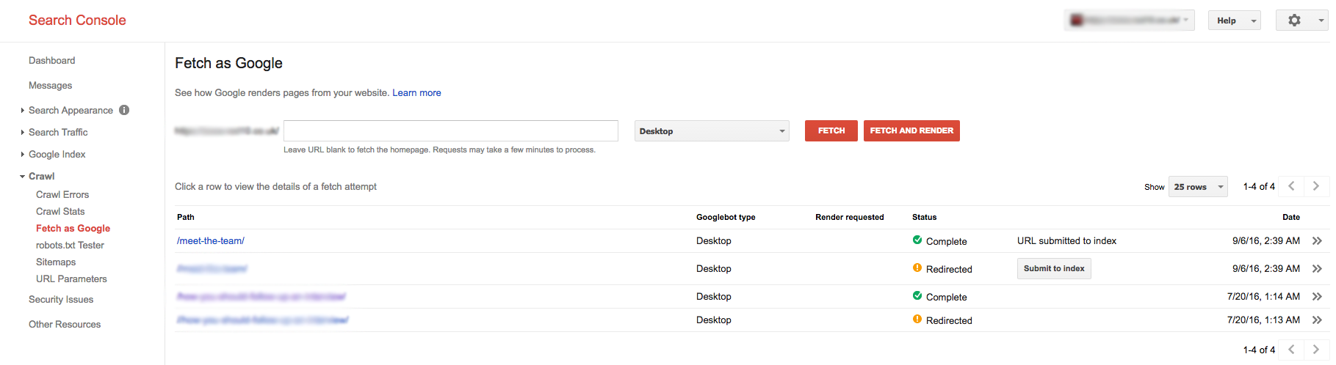Open details arrow for /meet-the-team/ Complete row
The width and height of the screenshot is (1336, 365).
(1317, 241)
